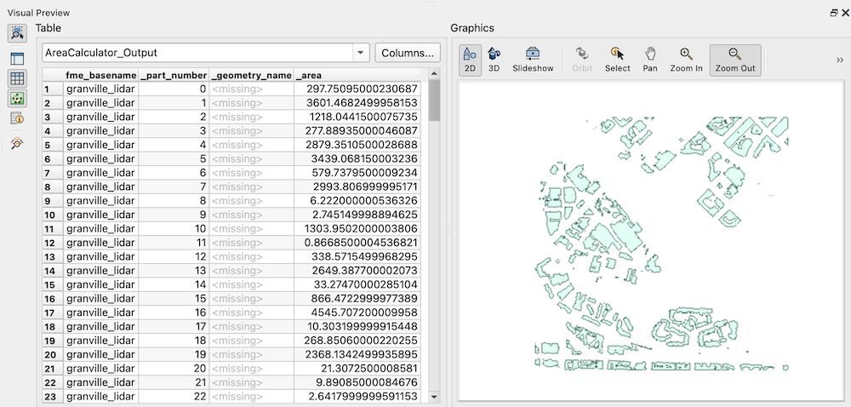
Task: Choose the Zoom In tool
Action: [687, 60]
